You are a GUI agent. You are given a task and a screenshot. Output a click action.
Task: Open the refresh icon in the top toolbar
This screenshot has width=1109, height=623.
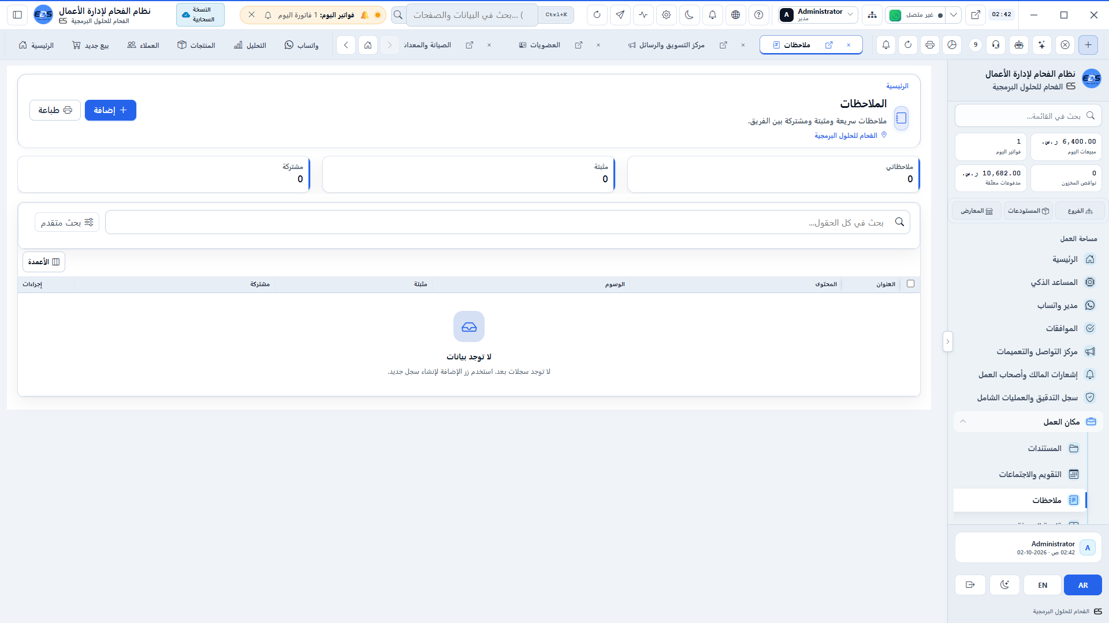click(597, 15)
